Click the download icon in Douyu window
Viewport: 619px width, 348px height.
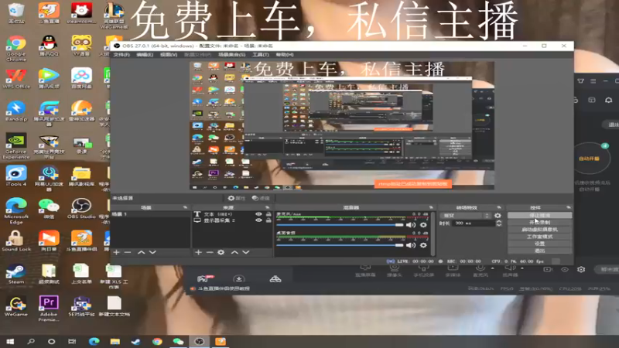point(239,278)
